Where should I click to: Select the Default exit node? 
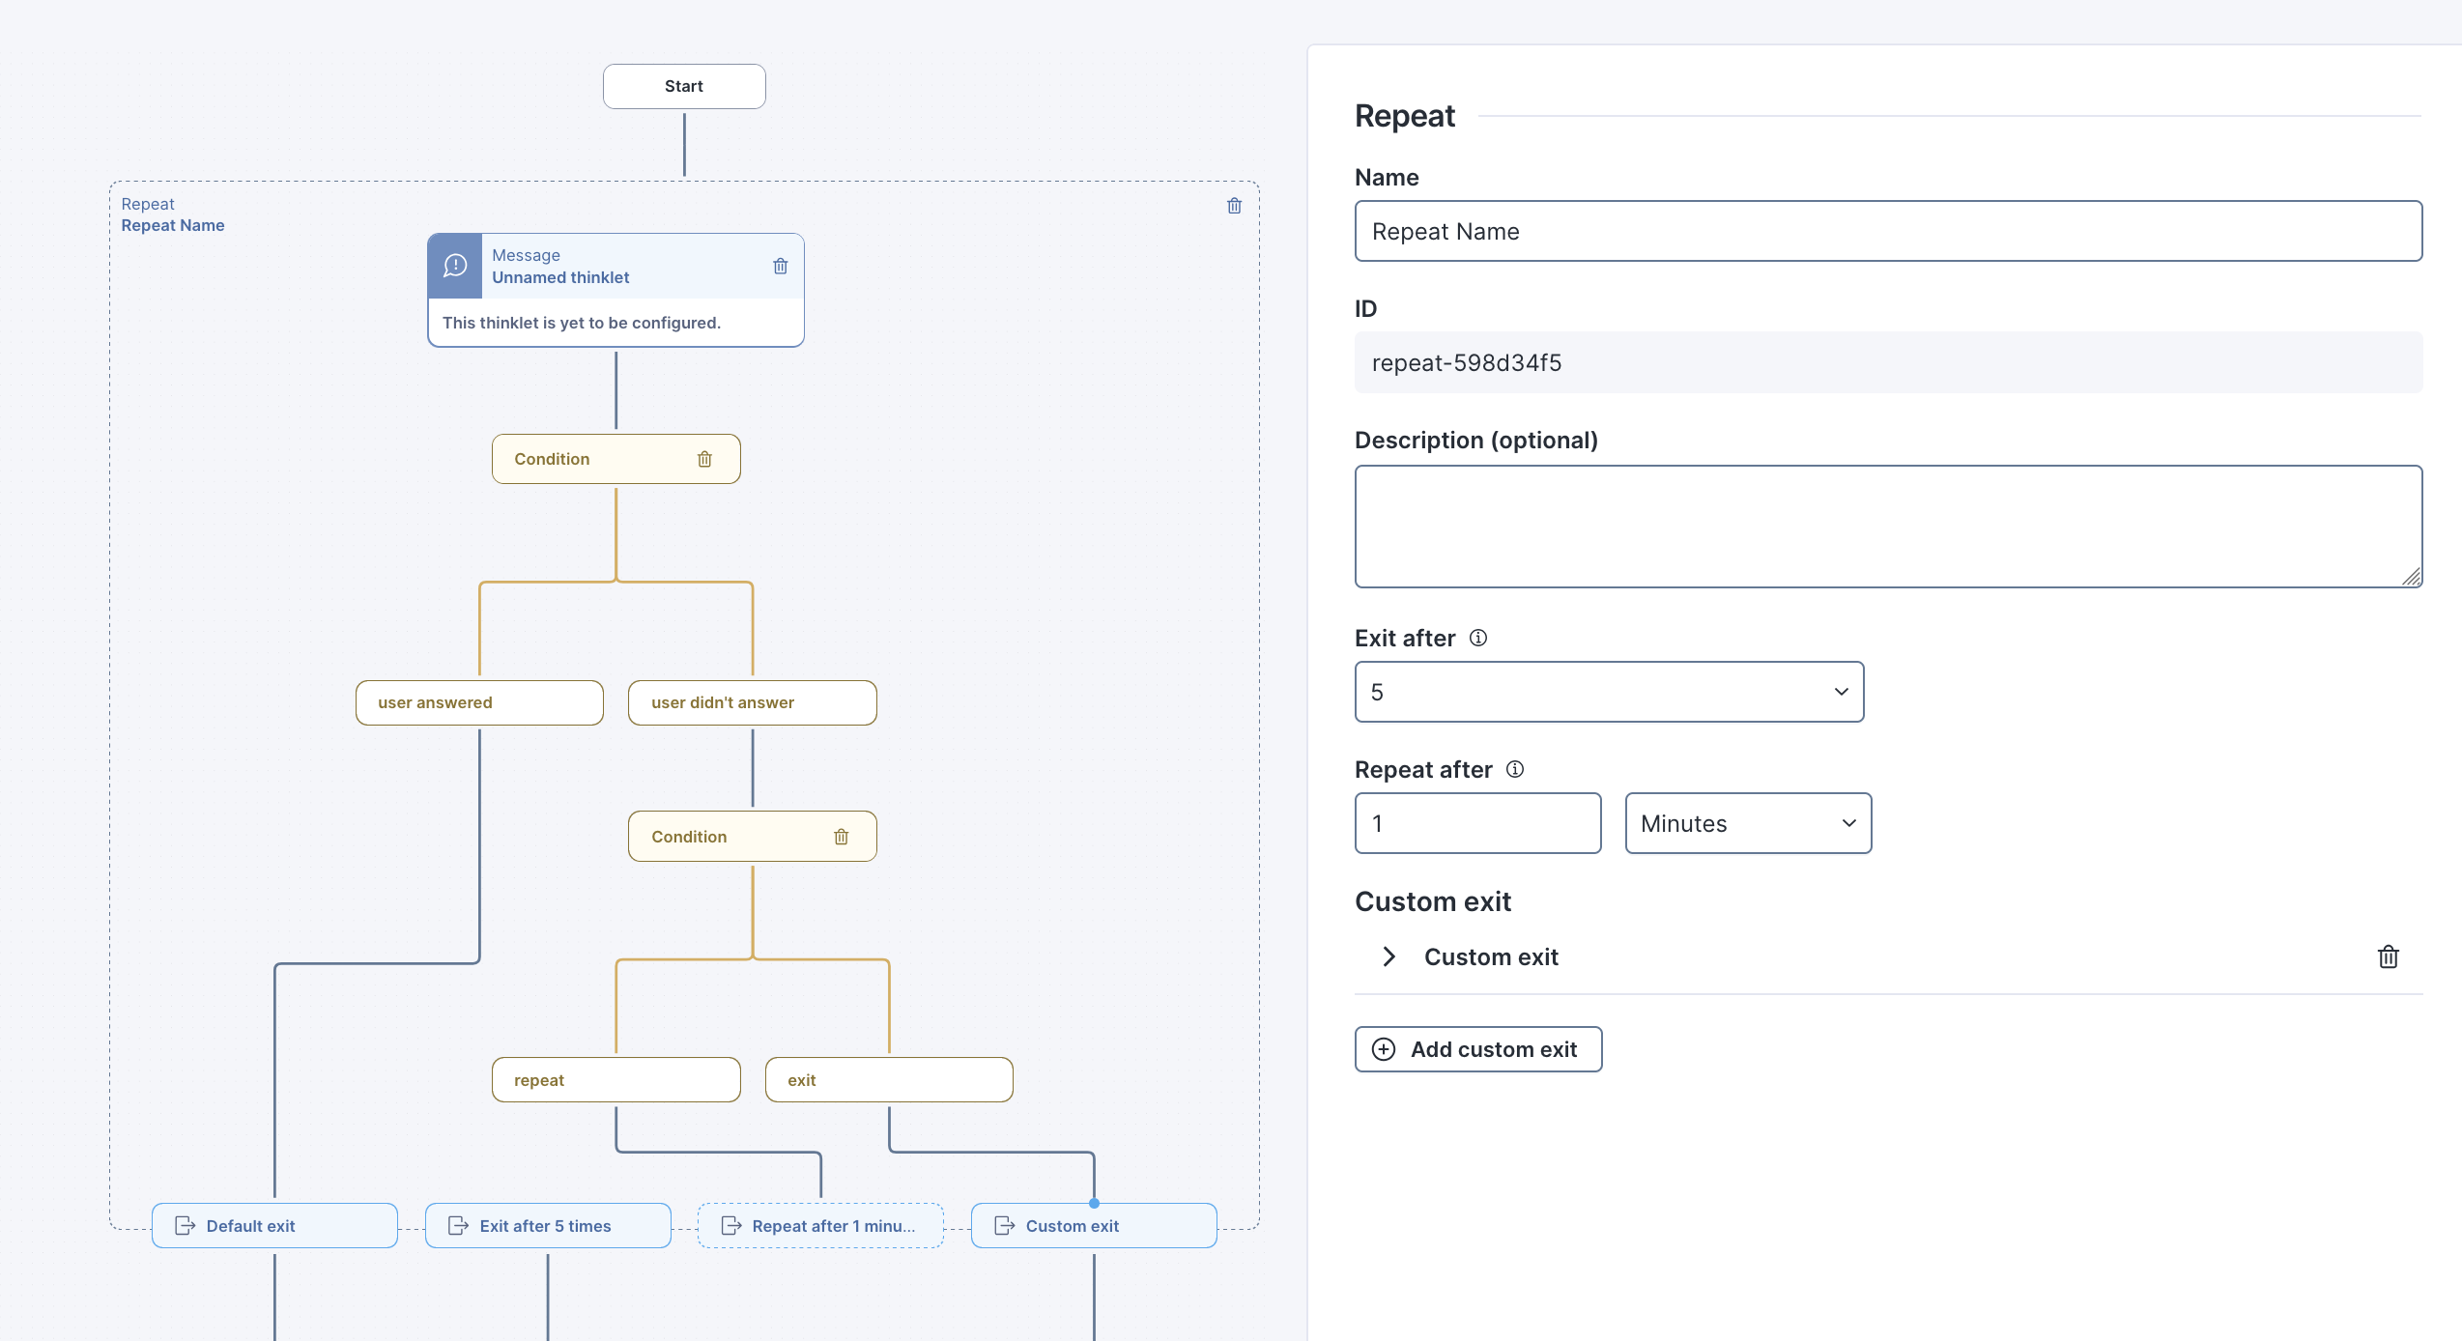coord(274,1225)
